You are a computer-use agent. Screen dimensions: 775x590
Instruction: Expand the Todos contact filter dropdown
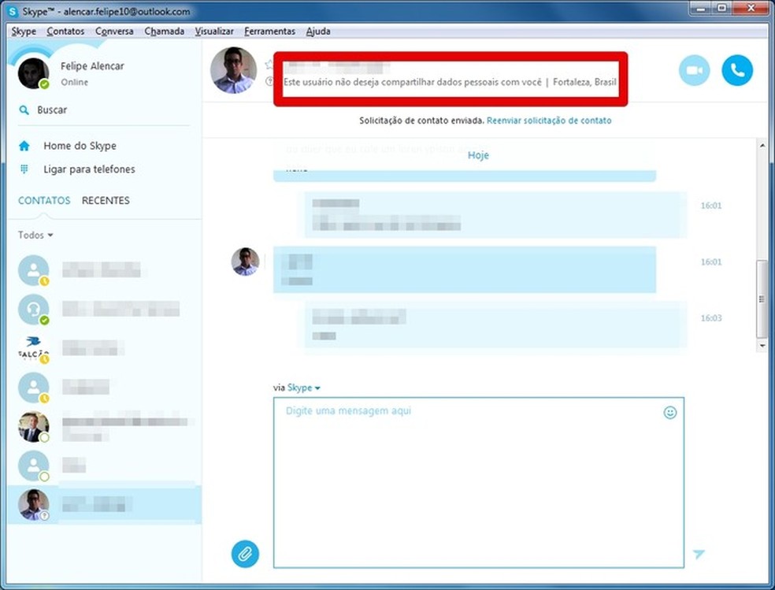click(x=35, y=235)
